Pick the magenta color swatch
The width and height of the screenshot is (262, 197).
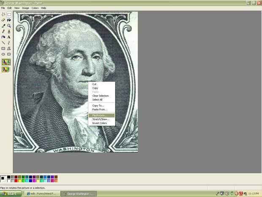(x=34, y=180)
